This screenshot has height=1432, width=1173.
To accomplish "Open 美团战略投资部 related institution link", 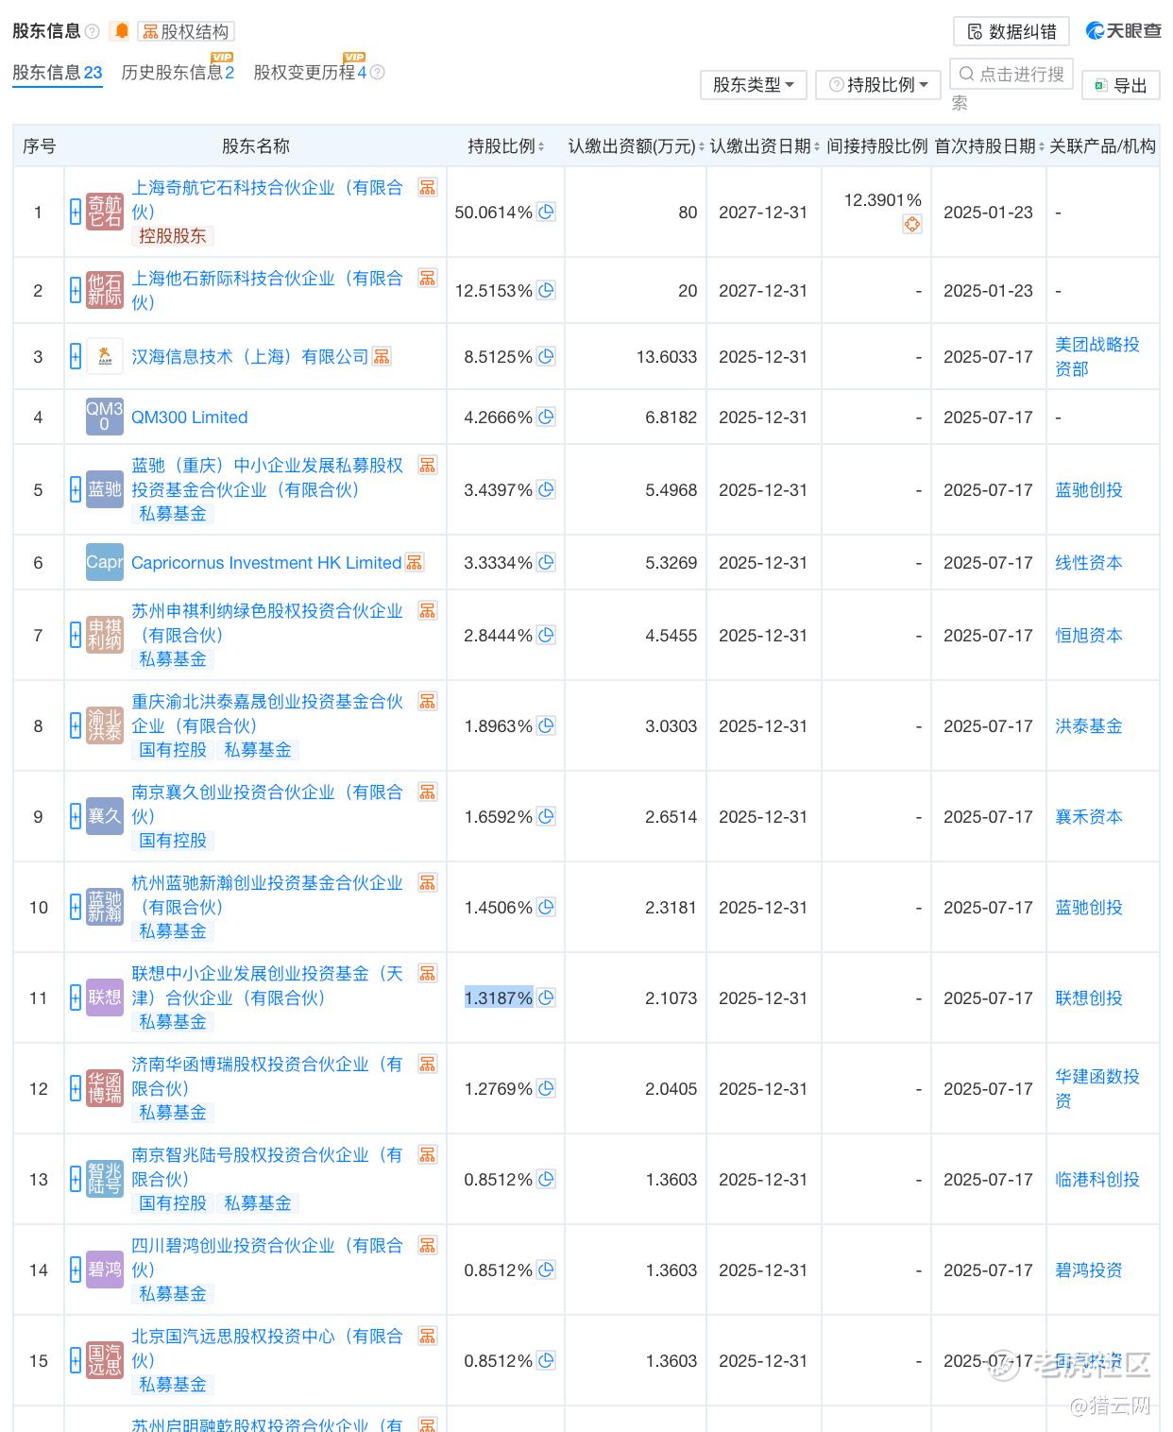I will 1097,357.
